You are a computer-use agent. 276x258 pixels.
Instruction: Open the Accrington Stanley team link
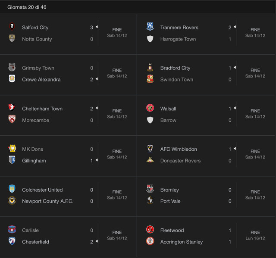pyautogui.click(x=182, y=242)
